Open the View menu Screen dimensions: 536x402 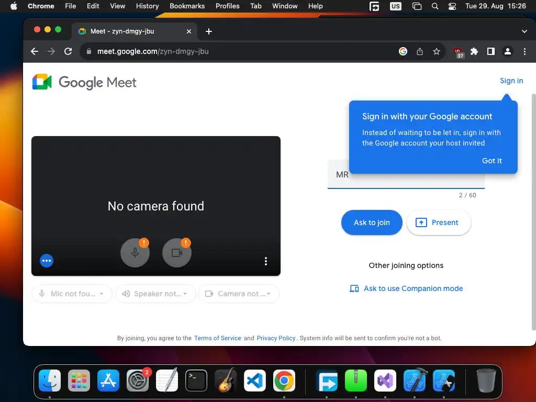[x=117, y=6]
